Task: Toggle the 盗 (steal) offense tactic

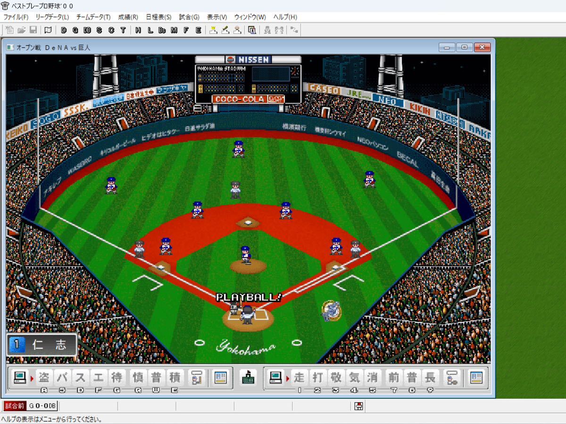Action: click(44, 377)
